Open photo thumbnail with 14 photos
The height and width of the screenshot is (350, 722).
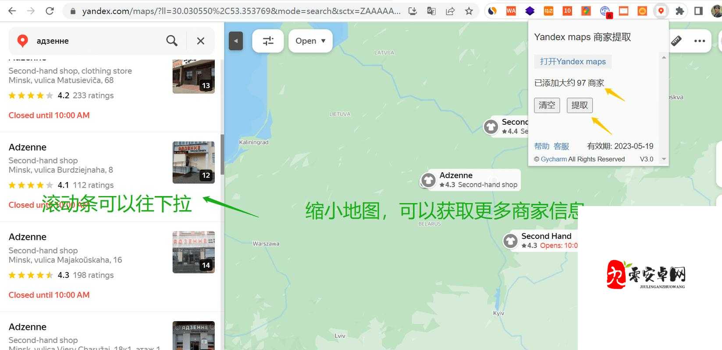[194, 252]
